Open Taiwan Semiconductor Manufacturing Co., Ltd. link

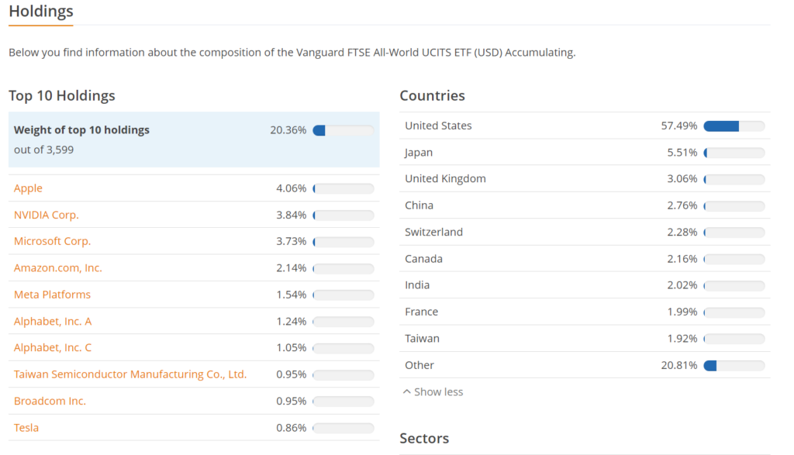[130, 374]
